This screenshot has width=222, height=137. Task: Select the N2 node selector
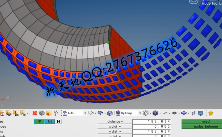tap(50, 121)
